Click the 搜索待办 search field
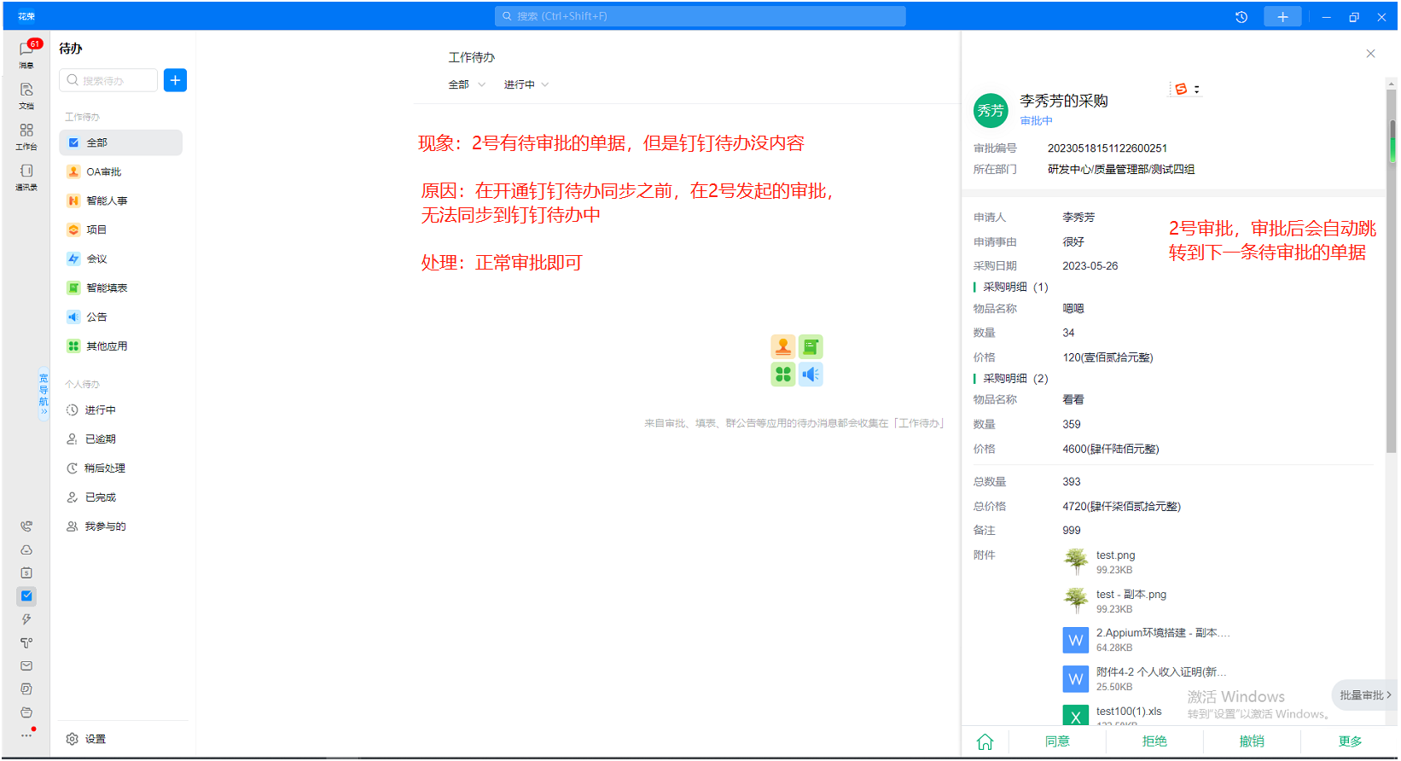Screen dimensions: 1401x761 tap(108, 80)
